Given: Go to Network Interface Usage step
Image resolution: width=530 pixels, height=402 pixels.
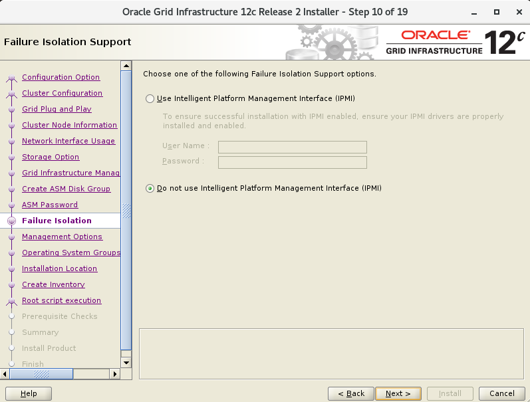Looking at the screenshot, I should (x=68, y=141).
